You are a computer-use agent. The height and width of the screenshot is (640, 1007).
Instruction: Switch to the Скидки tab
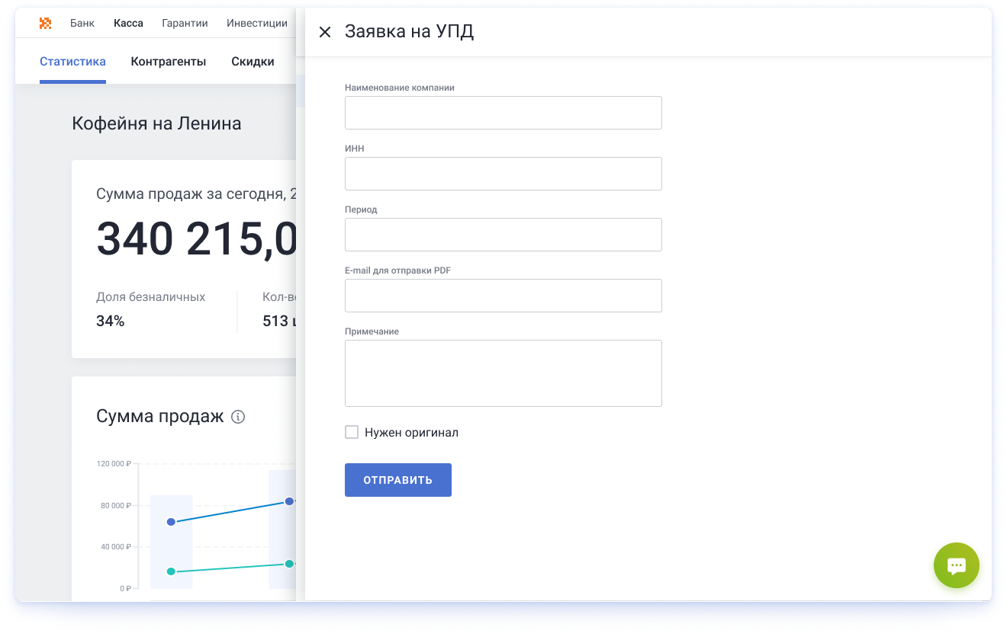point(253,62)
